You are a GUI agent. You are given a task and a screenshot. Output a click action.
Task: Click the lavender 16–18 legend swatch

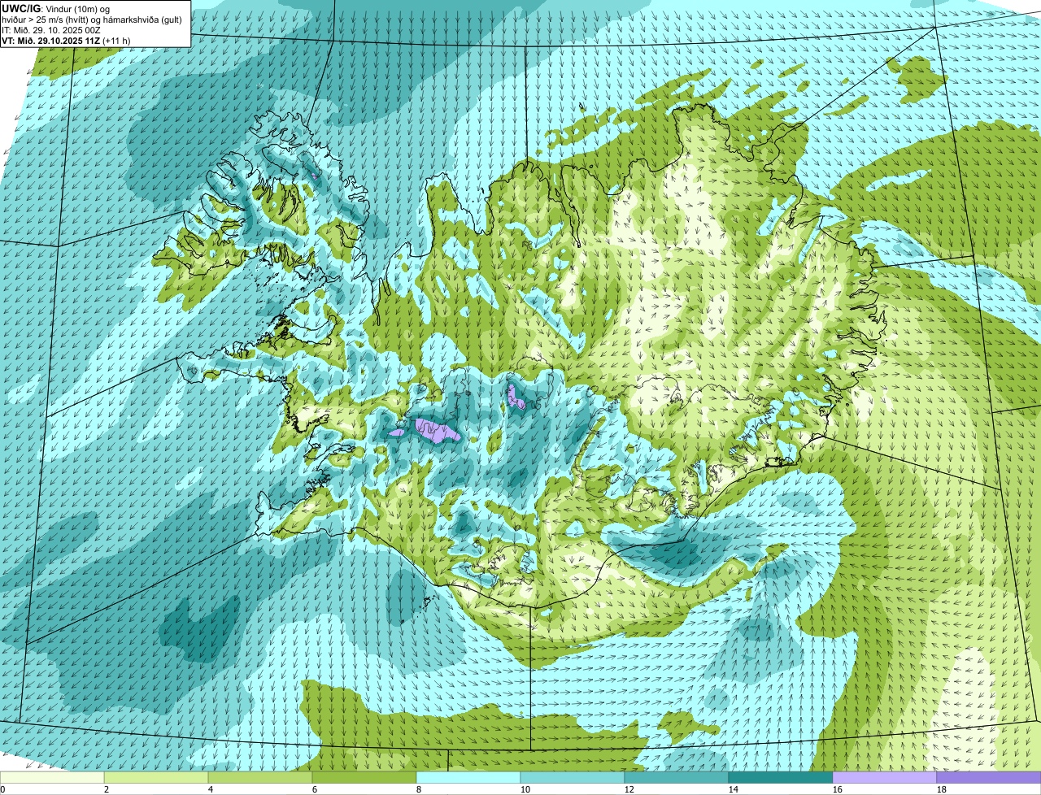pos(885,778)
